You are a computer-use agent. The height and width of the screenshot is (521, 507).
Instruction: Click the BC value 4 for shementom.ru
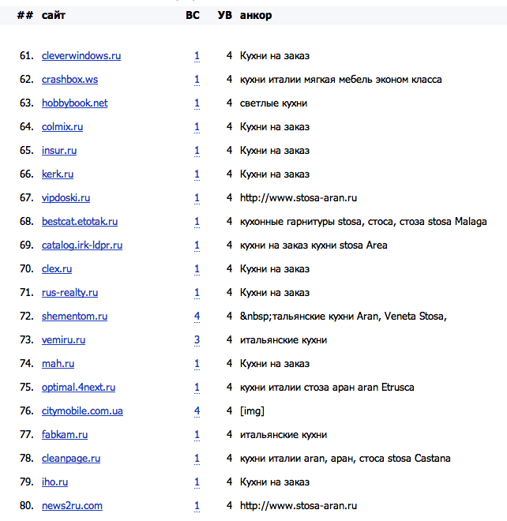tap(197, 317)
